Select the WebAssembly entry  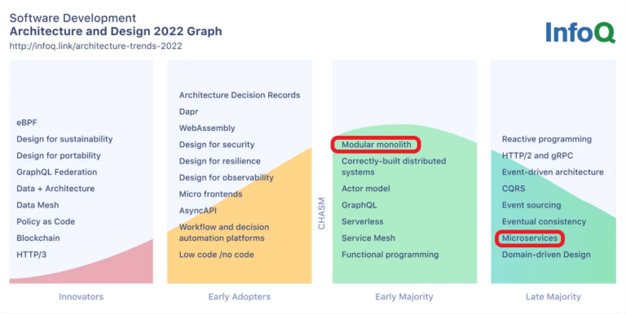[207, 129]
